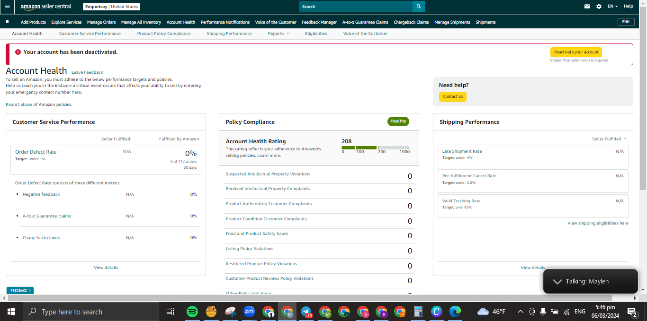The width and height of the screenshot is (647, 321).
Task: Open Manage All Inventory in navigation
Action: 141,22
